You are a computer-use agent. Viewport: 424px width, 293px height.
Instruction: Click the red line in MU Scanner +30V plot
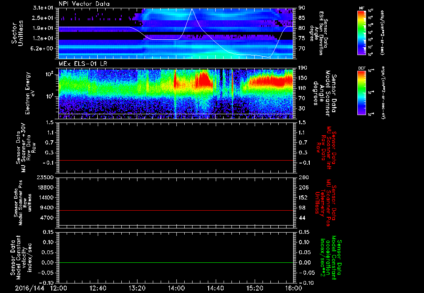(176, 160)
